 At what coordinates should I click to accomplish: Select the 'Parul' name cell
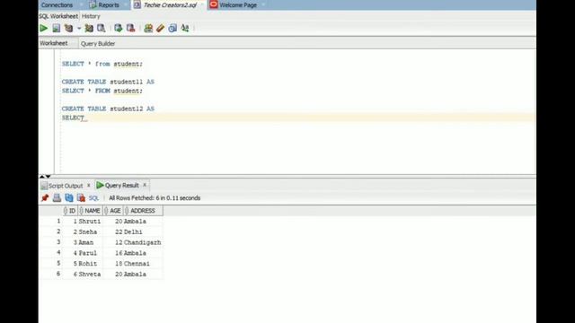tap(90, 253)
